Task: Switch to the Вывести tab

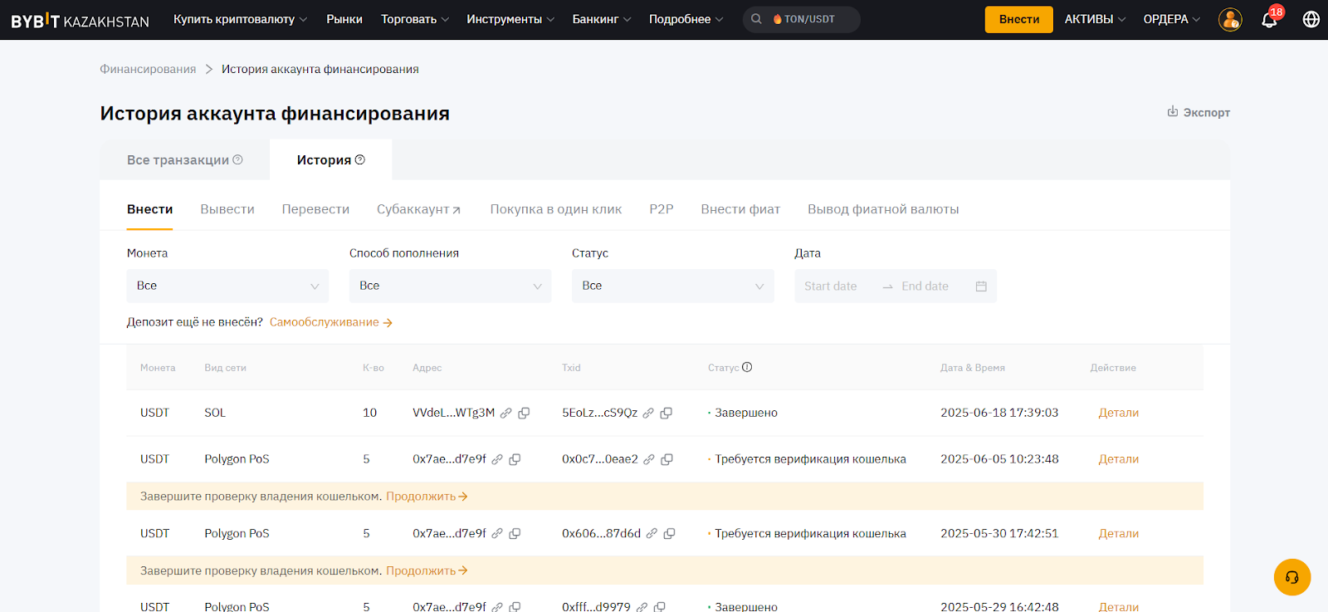Action: pos(227,209)
